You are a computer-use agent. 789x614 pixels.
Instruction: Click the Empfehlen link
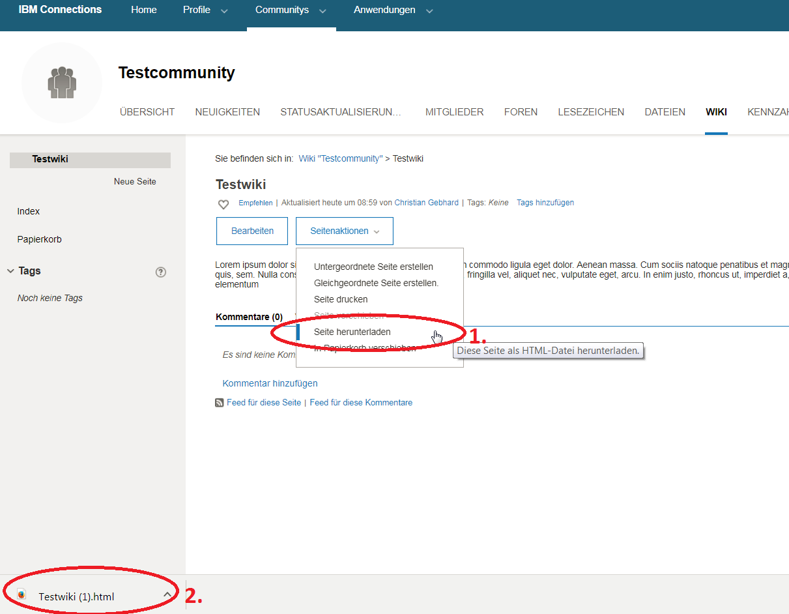point(255,203)
